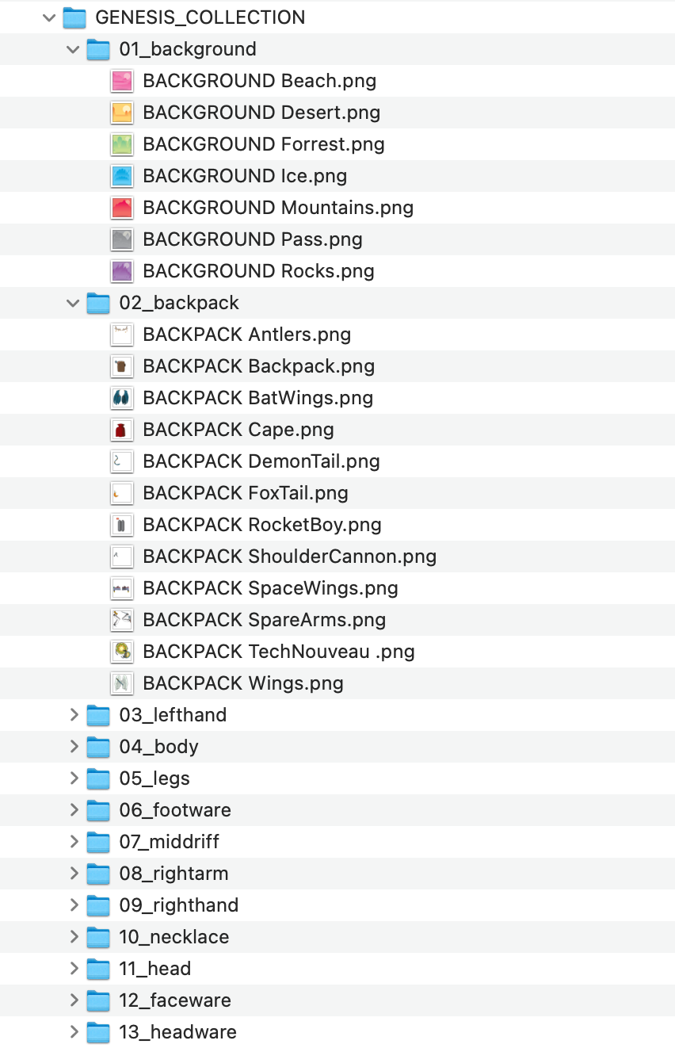Click the 04_body folder icon
This screenshot has width=675, height=1048.
(x=97, y=747)
